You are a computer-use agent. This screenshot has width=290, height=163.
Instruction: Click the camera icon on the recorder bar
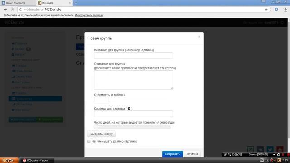click(279, 154)
